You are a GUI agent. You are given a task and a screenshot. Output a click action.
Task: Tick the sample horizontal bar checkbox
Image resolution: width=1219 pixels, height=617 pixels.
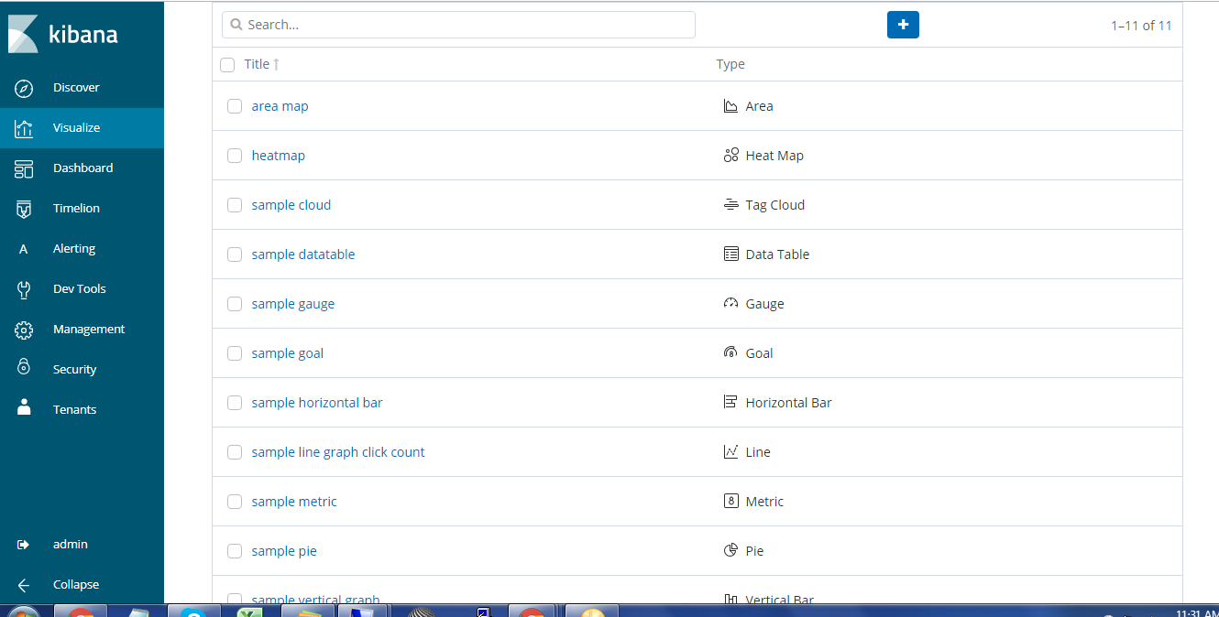(x=235, y=403)
